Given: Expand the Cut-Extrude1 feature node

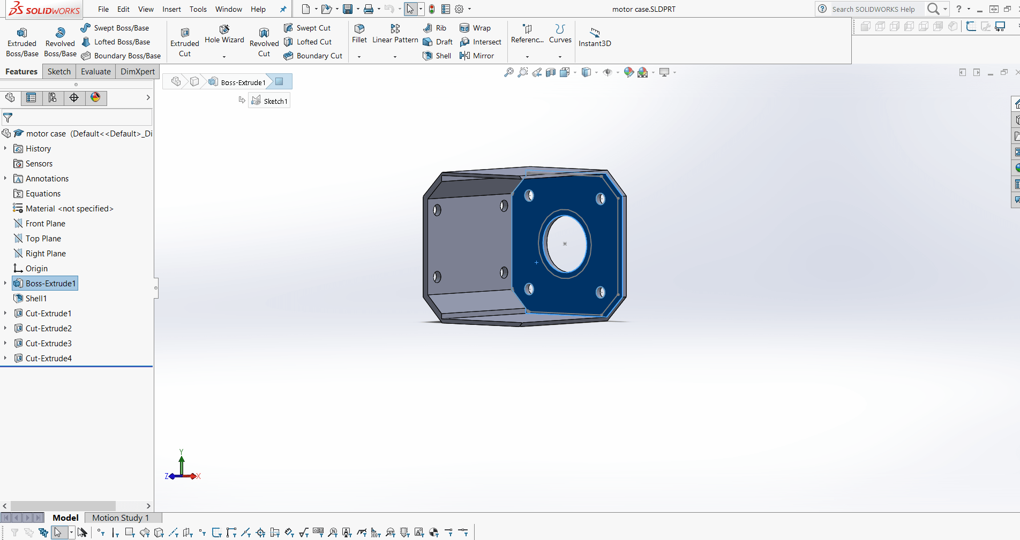Looking at the screenshot, I should coord(5,313).
